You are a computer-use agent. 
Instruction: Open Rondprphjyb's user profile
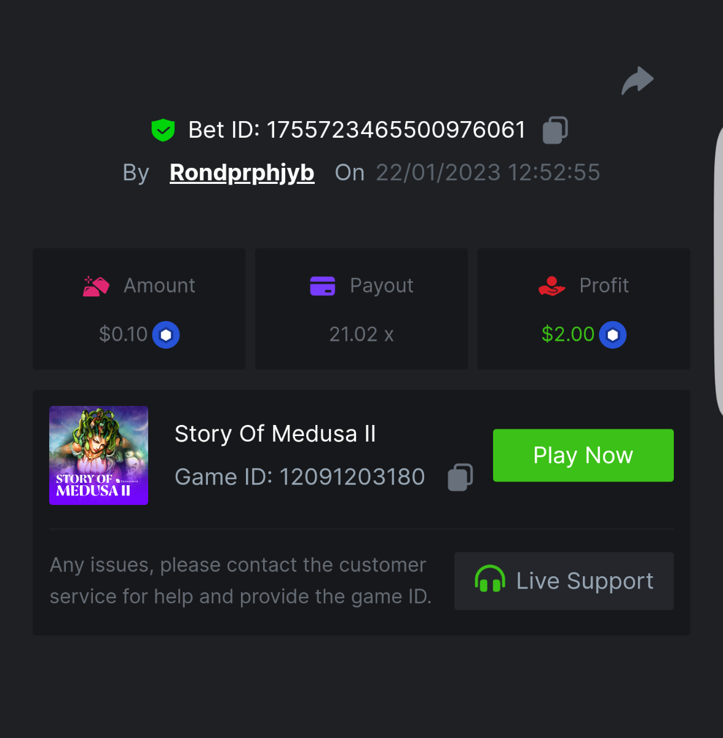coord(242,173)
